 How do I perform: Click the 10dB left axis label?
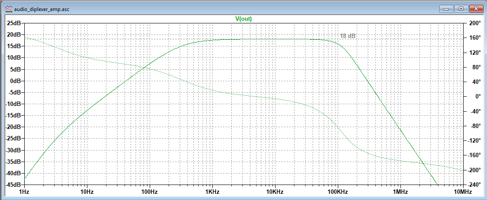[14, 58]
